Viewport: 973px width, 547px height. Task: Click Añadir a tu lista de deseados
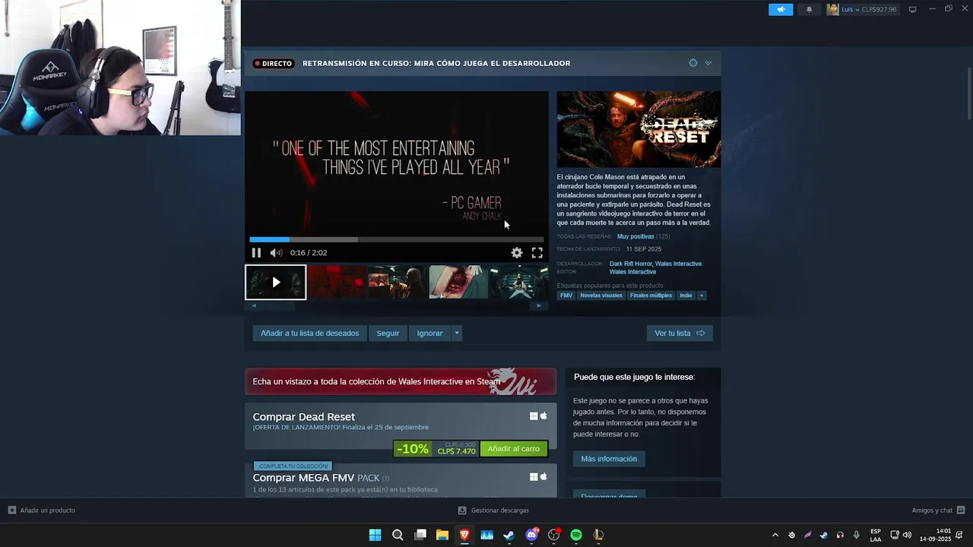coord(309,333)
